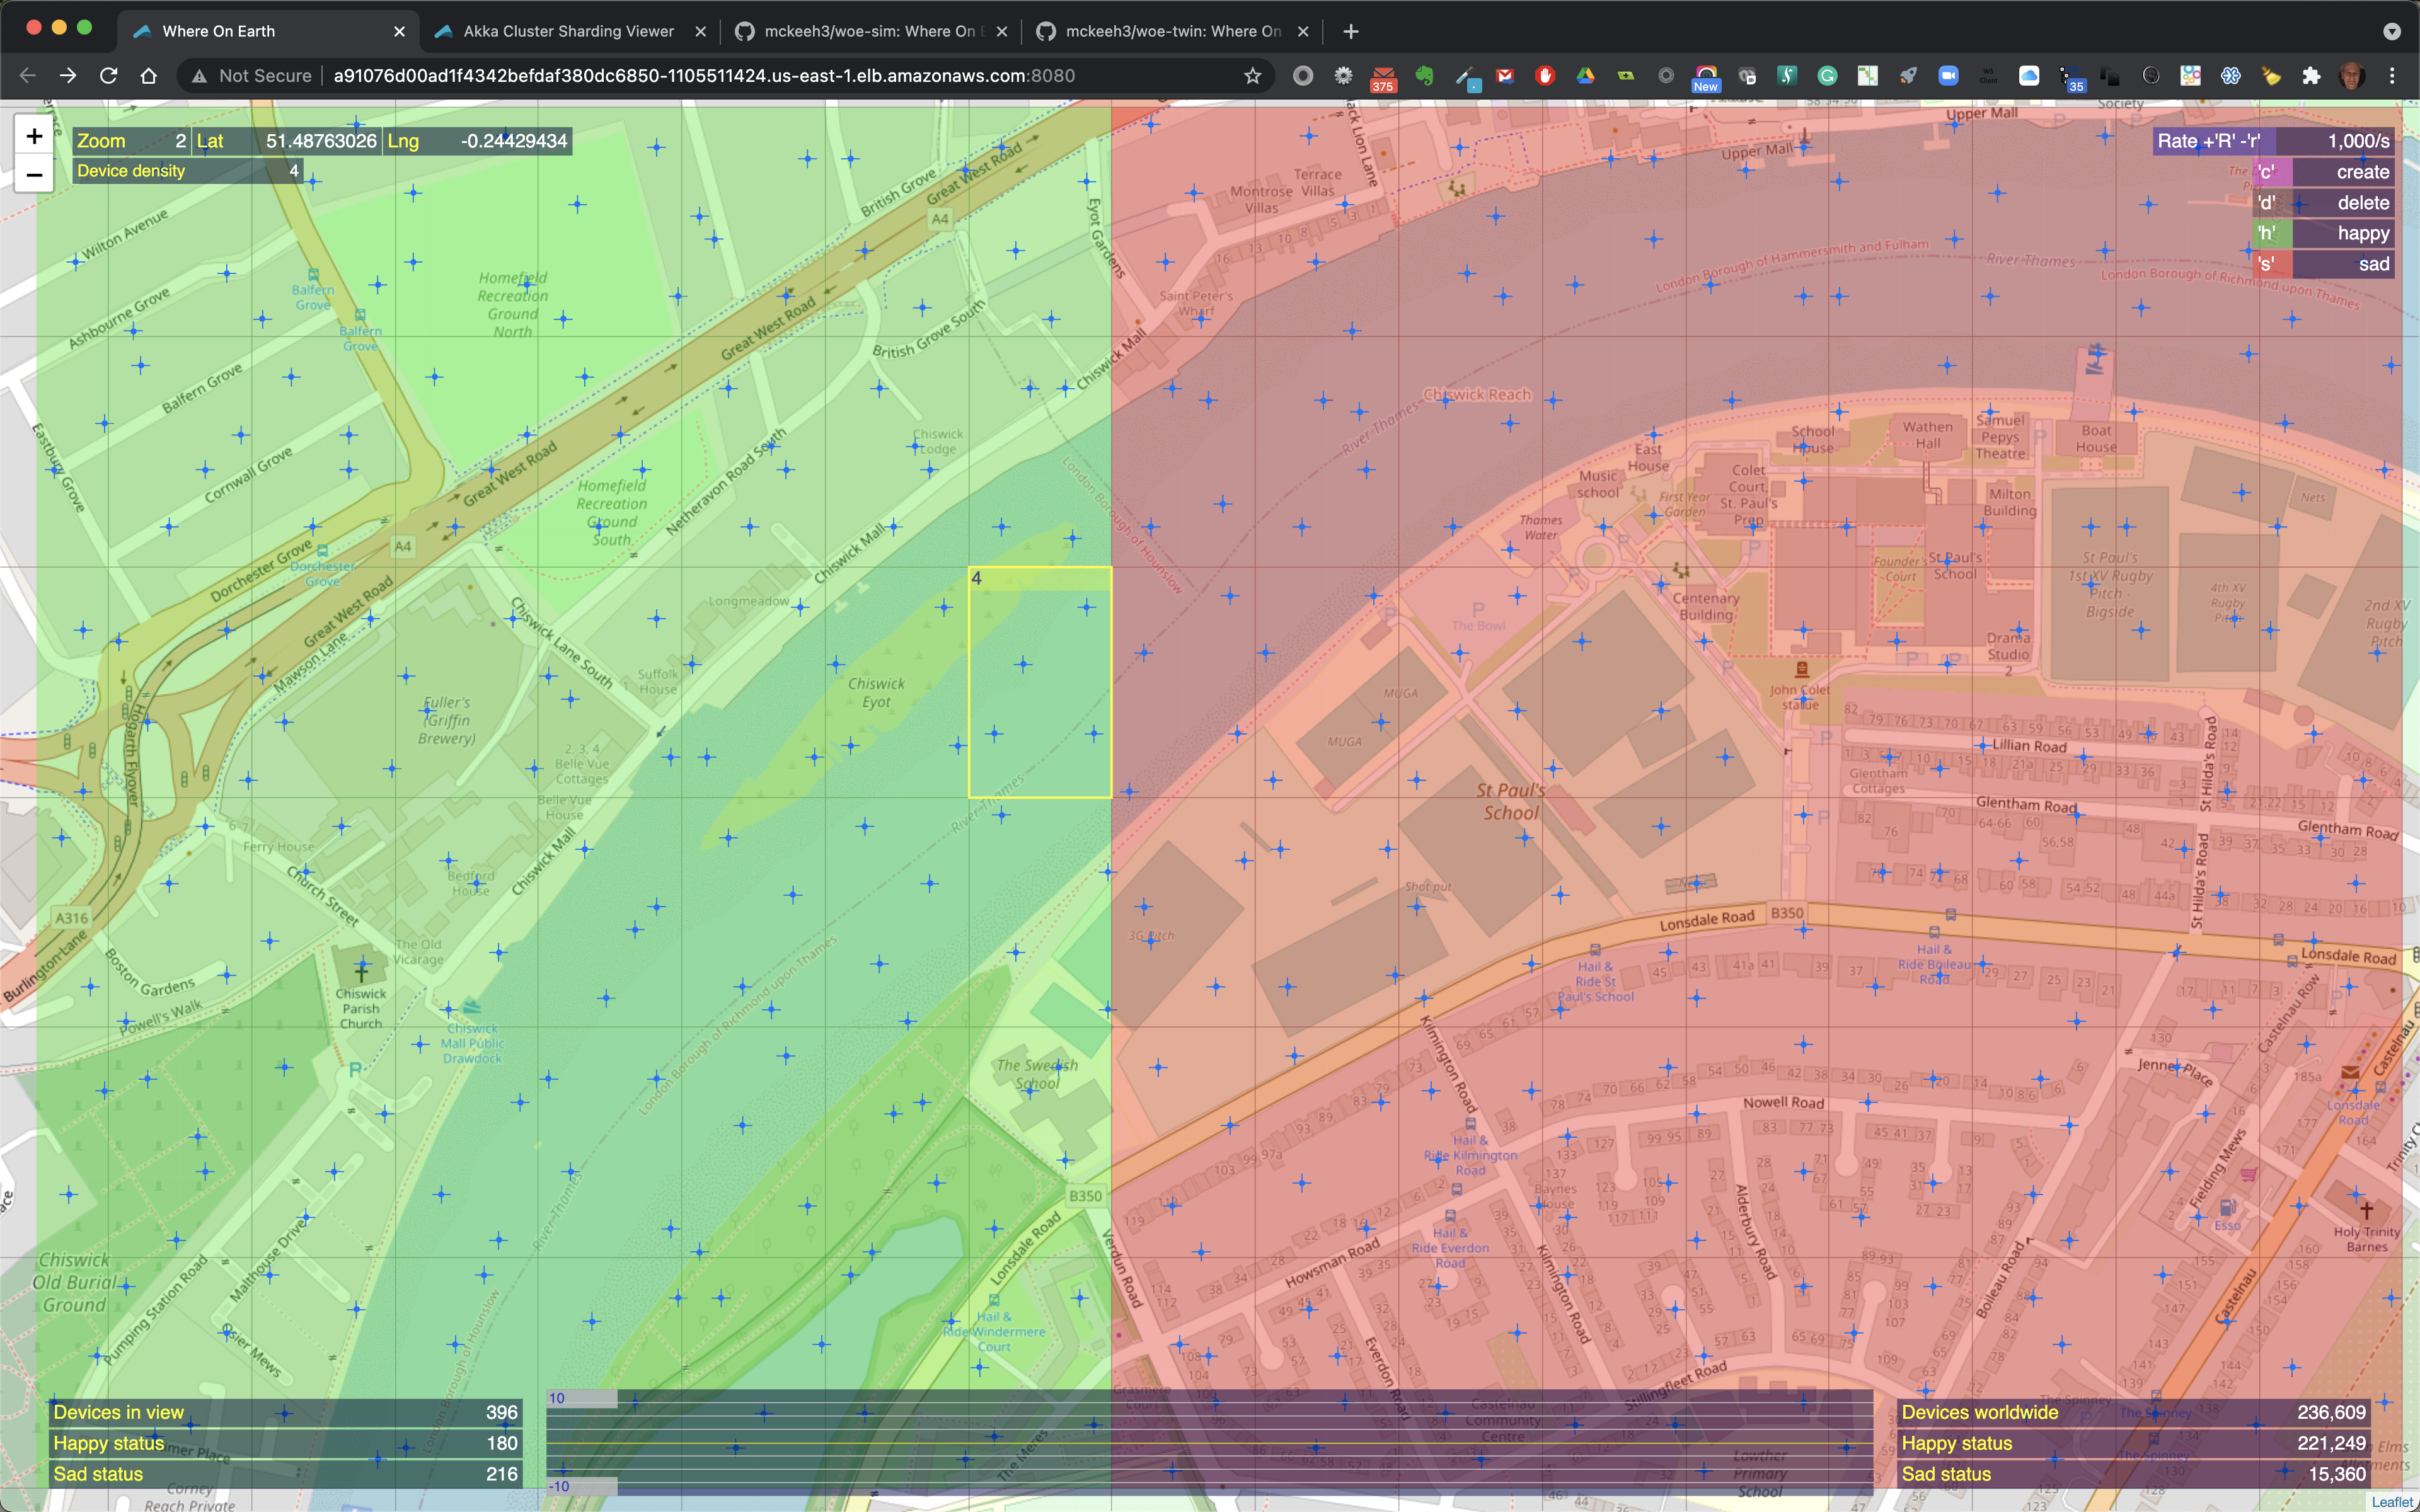Image resolution: width=2420 pixels, height=1512 pixels.
Task: Click the Zoom camera extension icon
Action: (1948, 76)
